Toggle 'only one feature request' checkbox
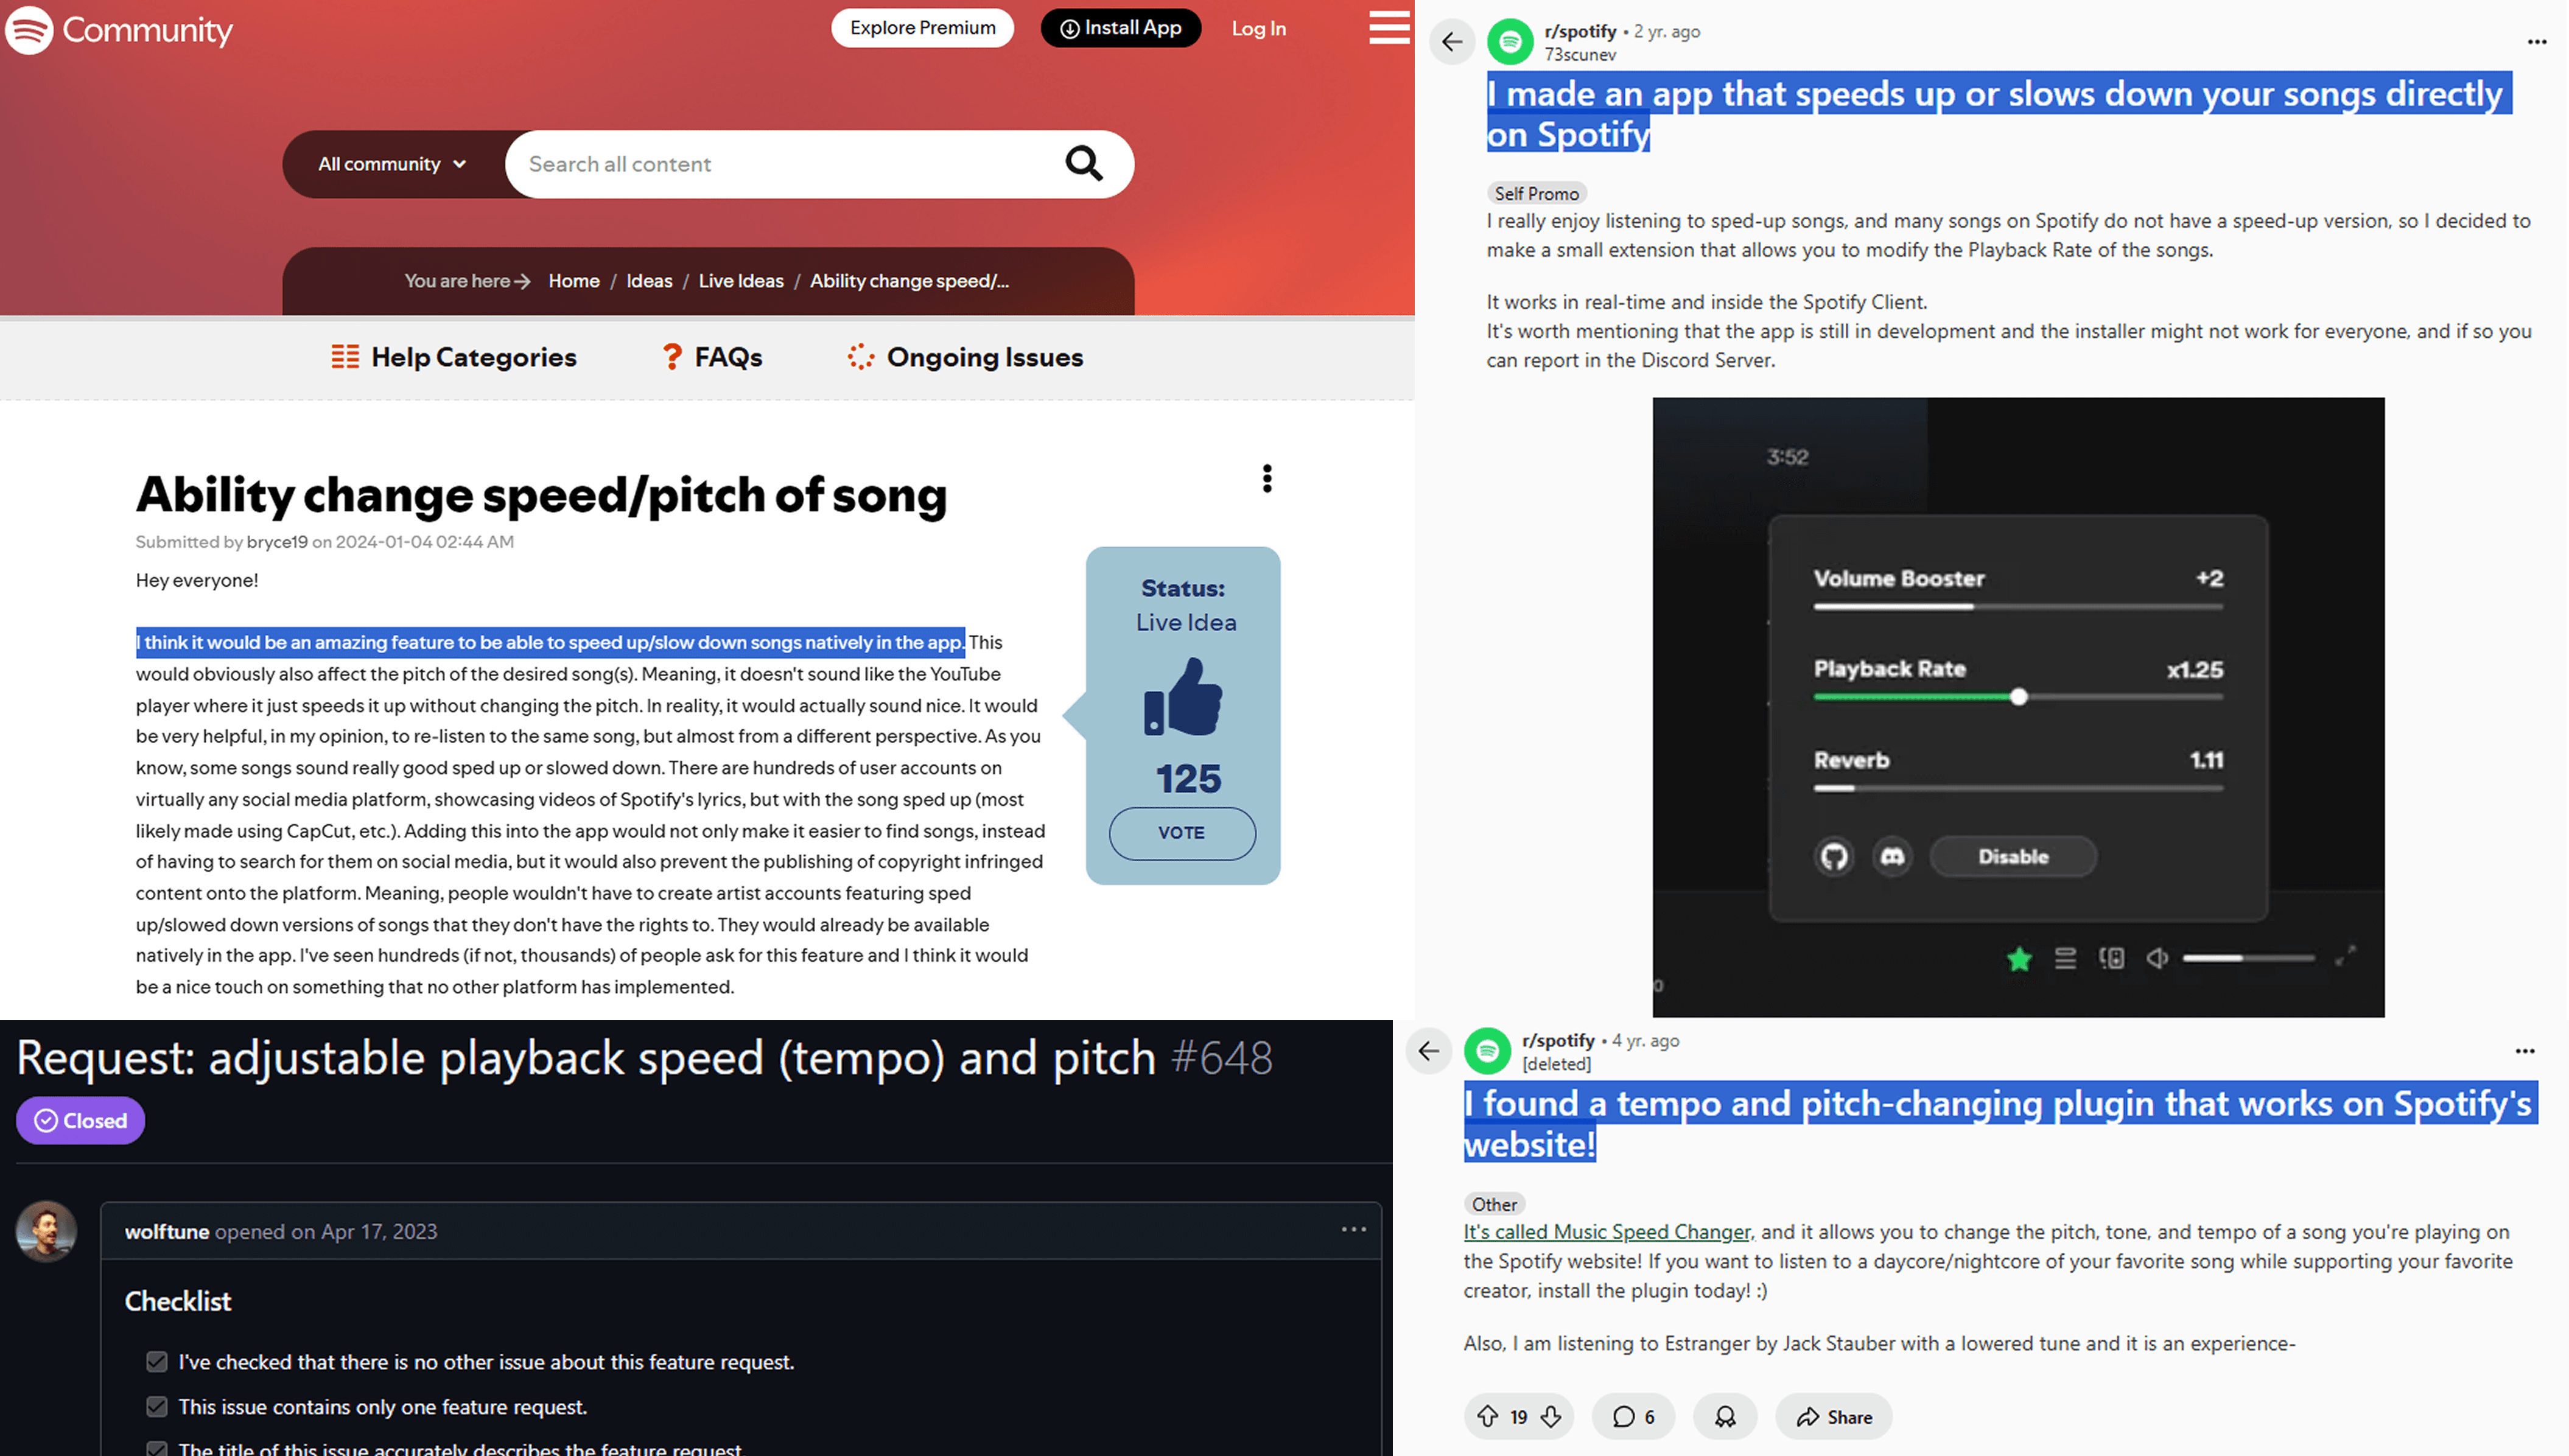 coord(157,1407)
